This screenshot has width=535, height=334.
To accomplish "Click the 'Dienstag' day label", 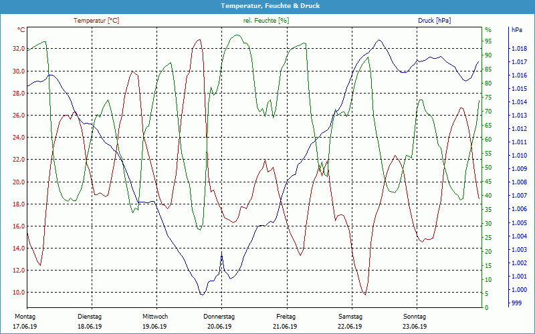I will point(90,317).
